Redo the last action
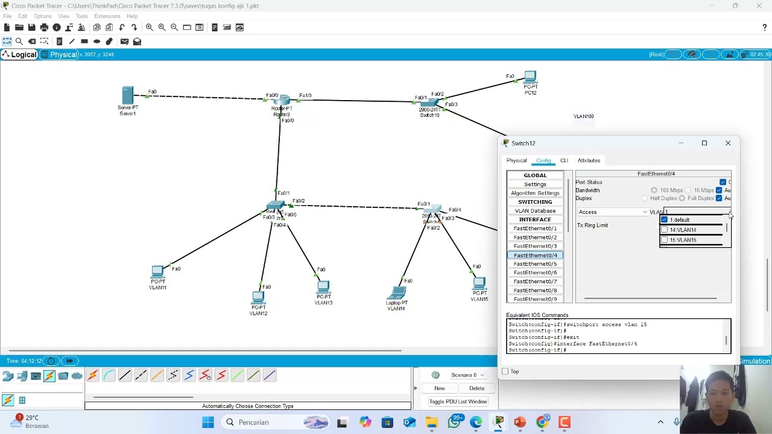Screen dimensions: 772x434 pyautogui.click(x=134, y=27)
